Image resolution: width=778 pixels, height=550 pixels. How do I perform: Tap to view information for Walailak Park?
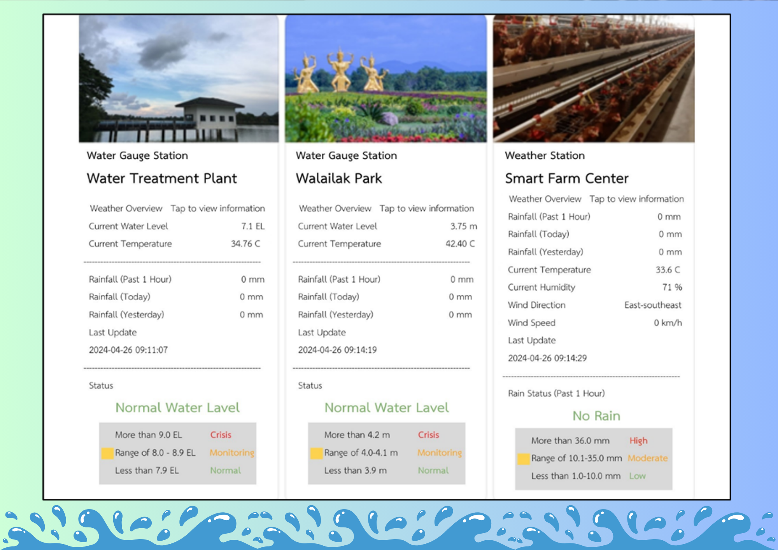427,208
